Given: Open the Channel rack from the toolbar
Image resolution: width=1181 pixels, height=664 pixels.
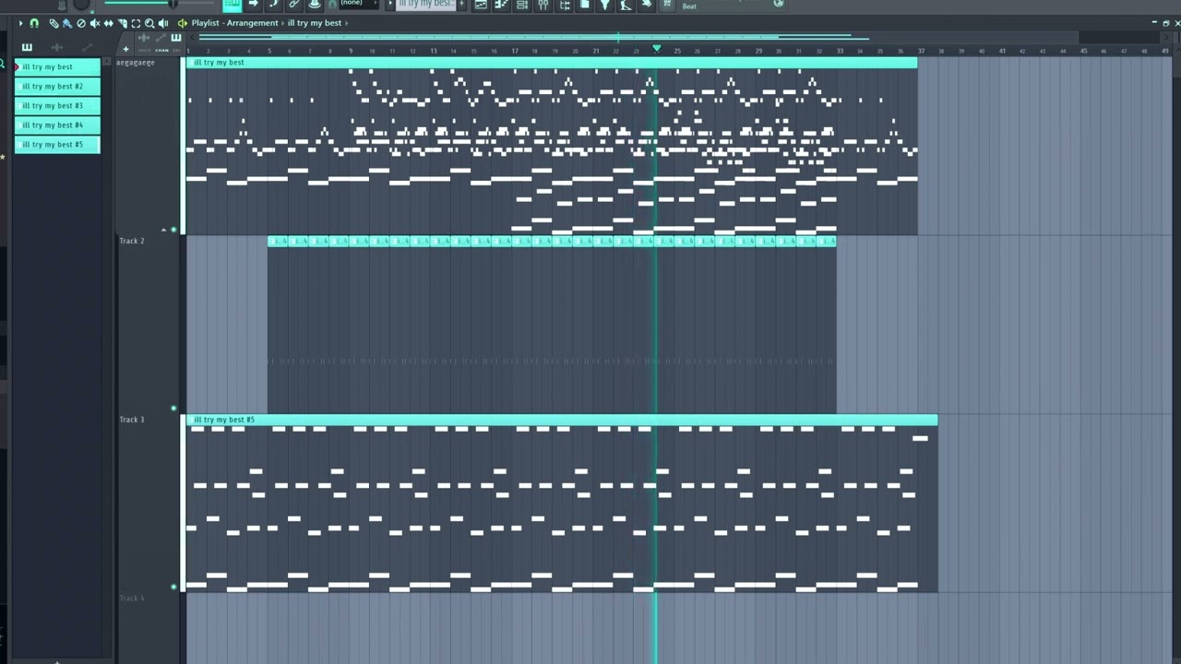Looking at the screenshot, I should click(521, 5).
